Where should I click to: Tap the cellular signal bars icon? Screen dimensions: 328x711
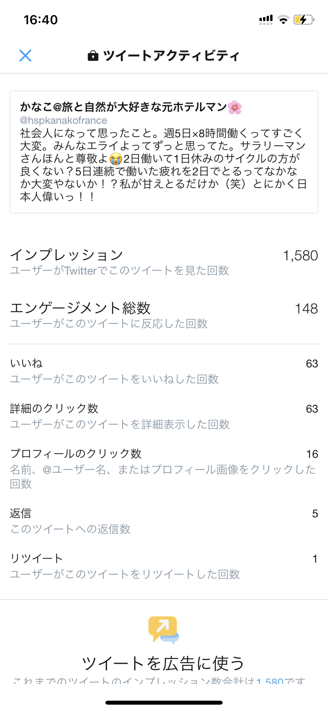[266, 19]
